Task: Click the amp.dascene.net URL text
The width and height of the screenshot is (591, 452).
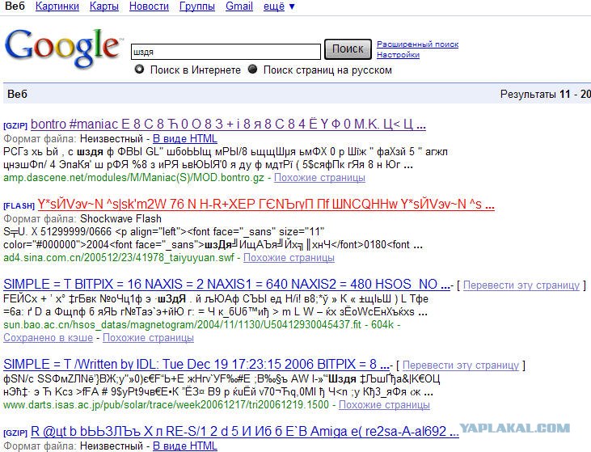Action: click(134, 178)
